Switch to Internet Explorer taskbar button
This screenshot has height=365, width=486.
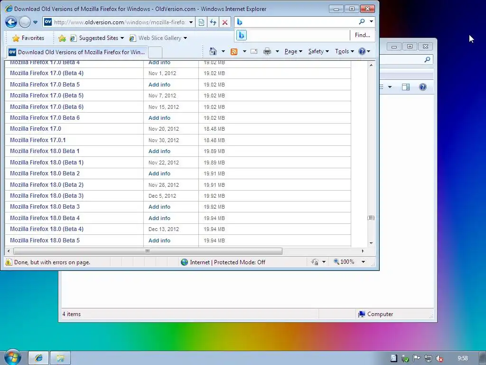point(38,358)
